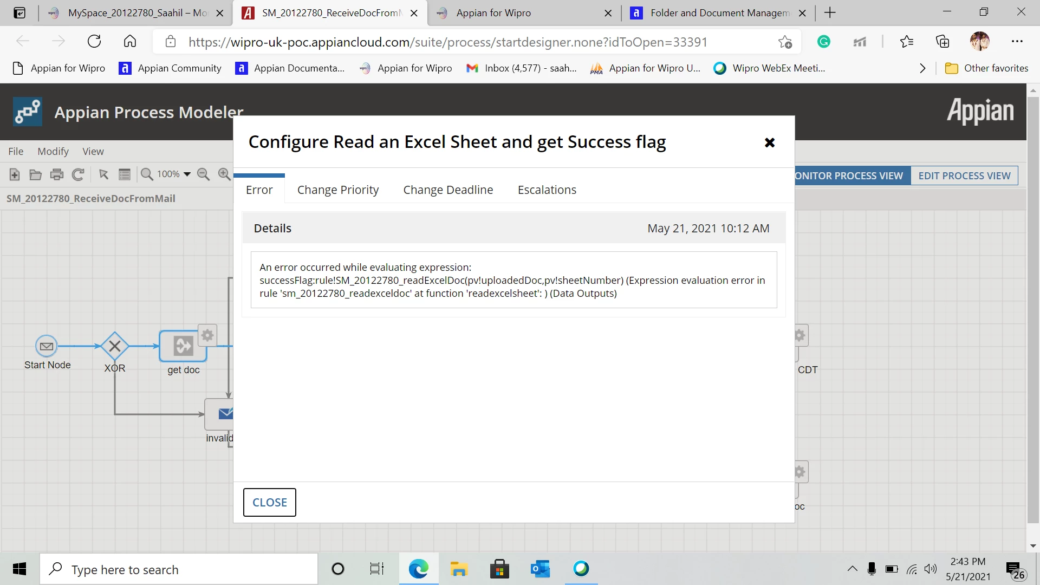Open the browser profile avatar
1040x585 pixels.
pos(980,42)
